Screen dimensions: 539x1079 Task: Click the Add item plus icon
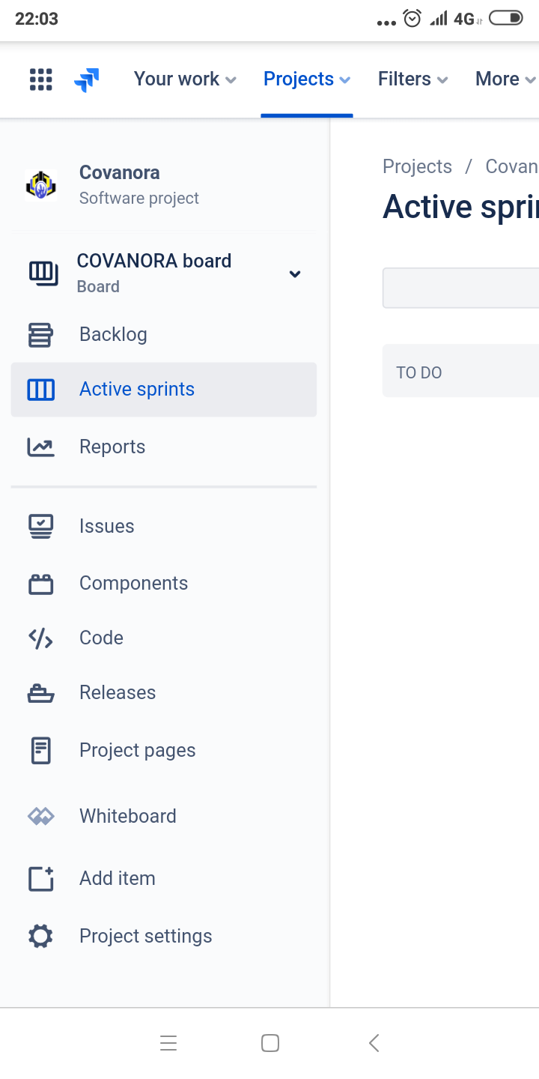(x=41, y=878)
